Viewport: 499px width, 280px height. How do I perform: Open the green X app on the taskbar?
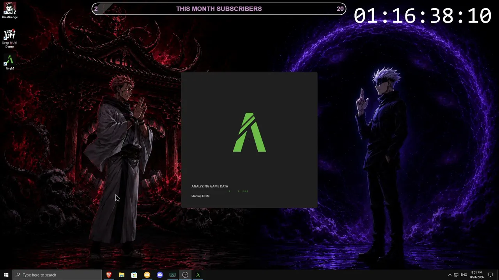tap(172, 275)
